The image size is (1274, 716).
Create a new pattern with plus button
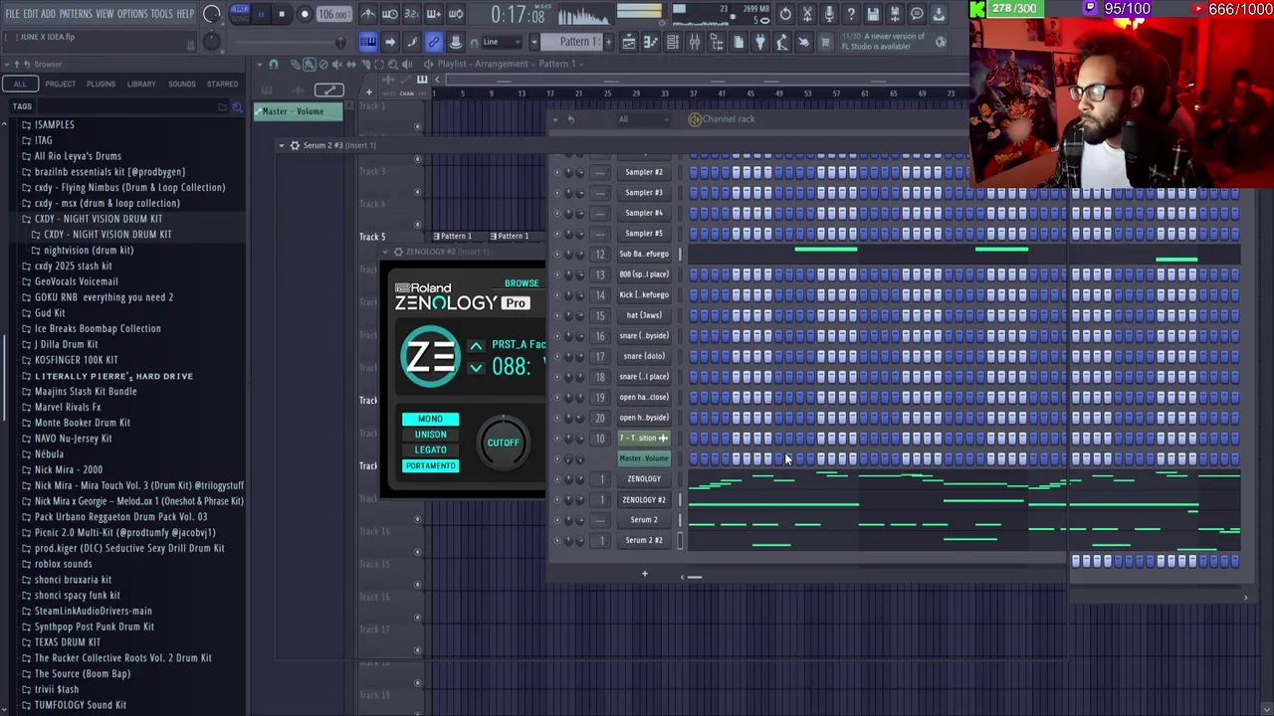[610, 42]
